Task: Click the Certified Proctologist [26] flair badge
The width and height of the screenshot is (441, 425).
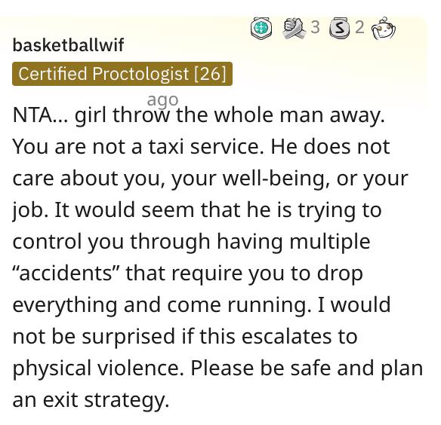Action: [x=122, y=74]
